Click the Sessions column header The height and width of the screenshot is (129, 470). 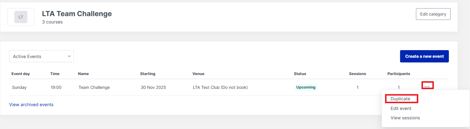click(357, 74)
